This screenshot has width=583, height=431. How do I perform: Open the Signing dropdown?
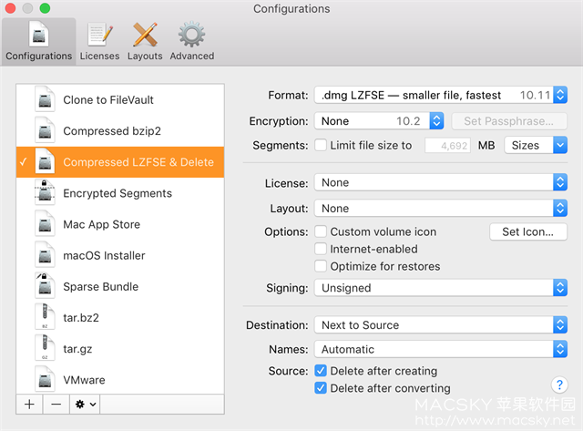tap(441, 288)
